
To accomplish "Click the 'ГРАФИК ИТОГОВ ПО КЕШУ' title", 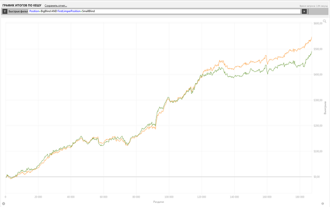I will point(22,5).
